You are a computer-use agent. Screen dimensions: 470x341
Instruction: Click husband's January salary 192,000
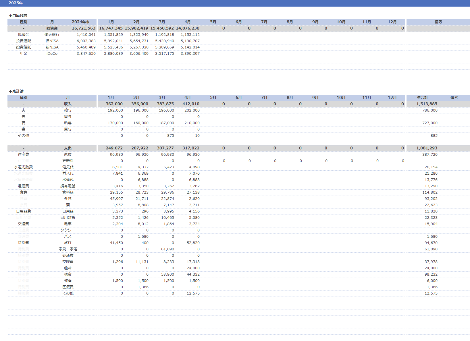pyautogui.click(x=115, y=110)
